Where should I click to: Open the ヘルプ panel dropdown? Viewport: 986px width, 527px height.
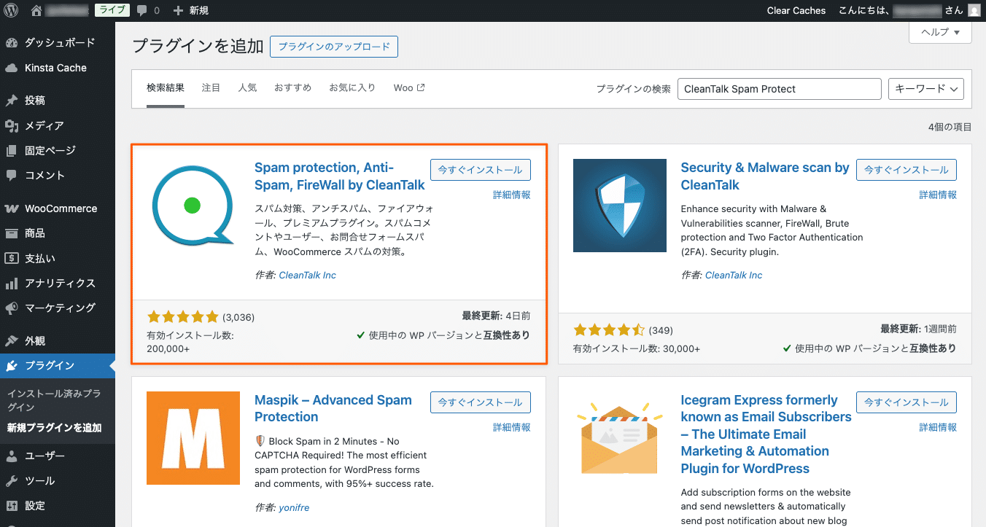pyautogui.click(x=939, y=32)
